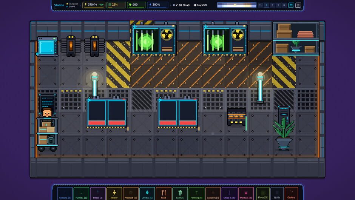The width and height of the screenshot is (355, 200).
Task: Click the Y1 D1 10:48 clock
Action: (x=181, y=5)
